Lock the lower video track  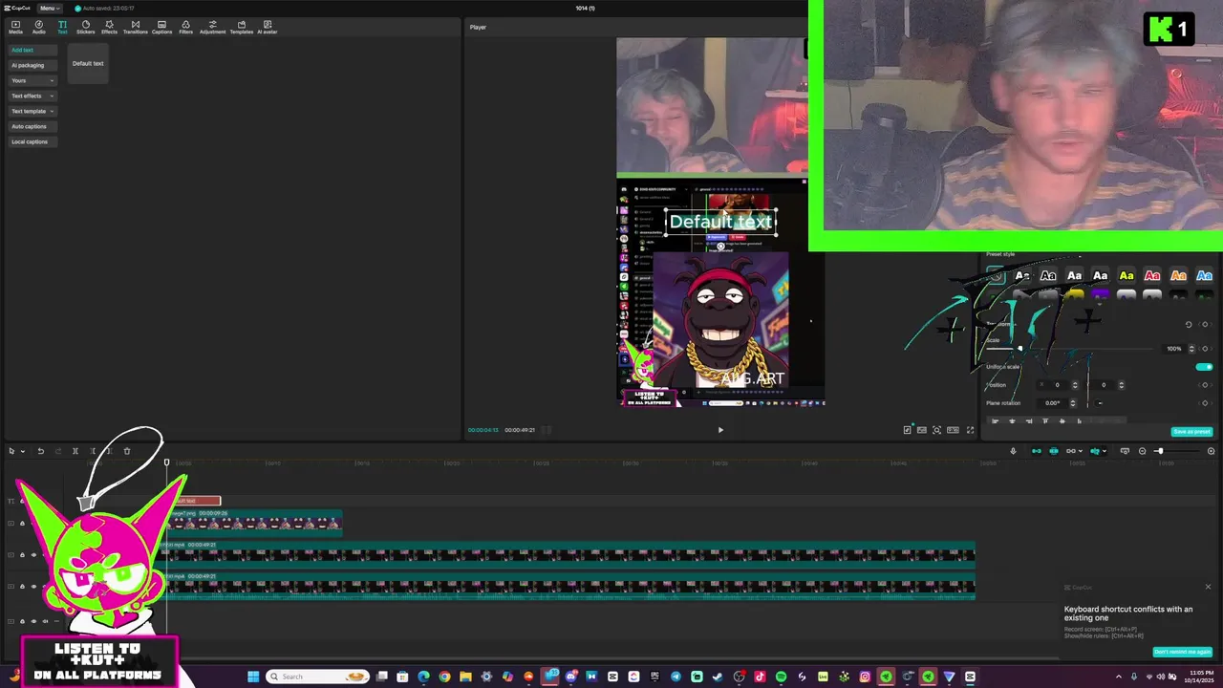tap(22, 587)
